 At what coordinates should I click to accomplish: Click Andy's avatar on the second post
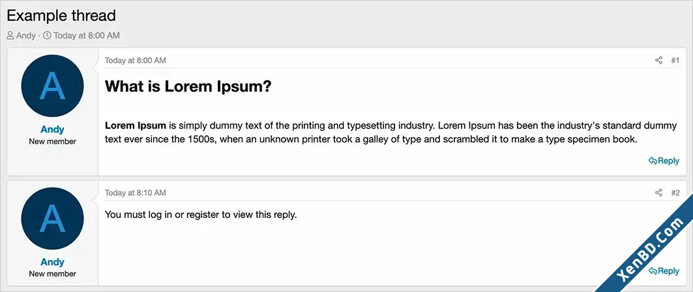(52, 219)
